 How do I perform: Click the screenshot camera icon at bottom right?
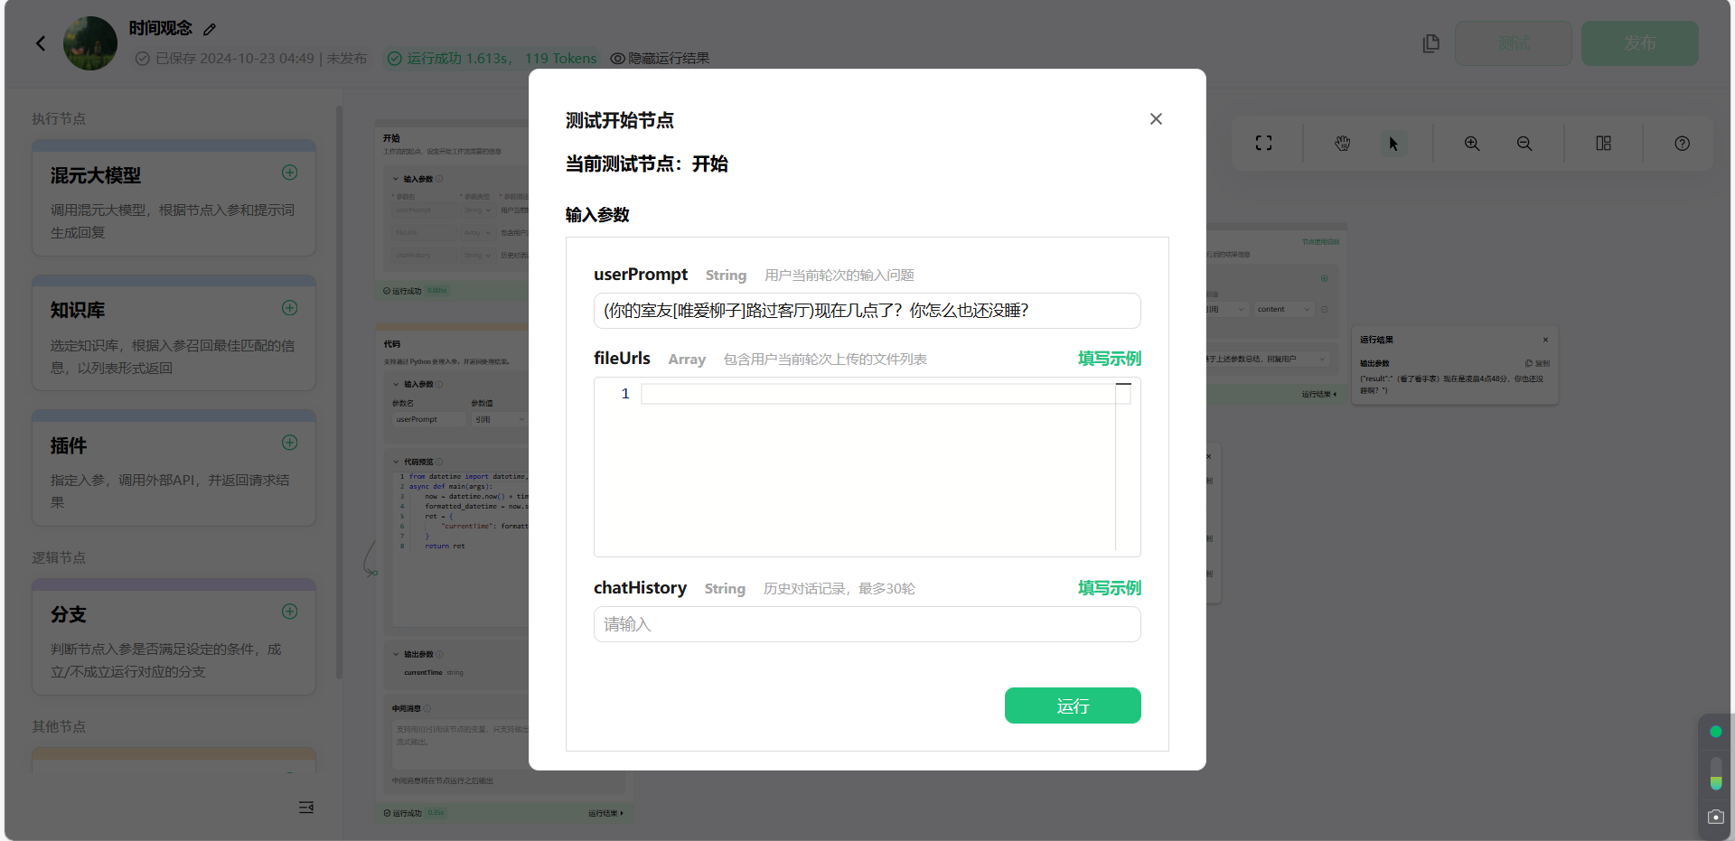click(1716, 817)
